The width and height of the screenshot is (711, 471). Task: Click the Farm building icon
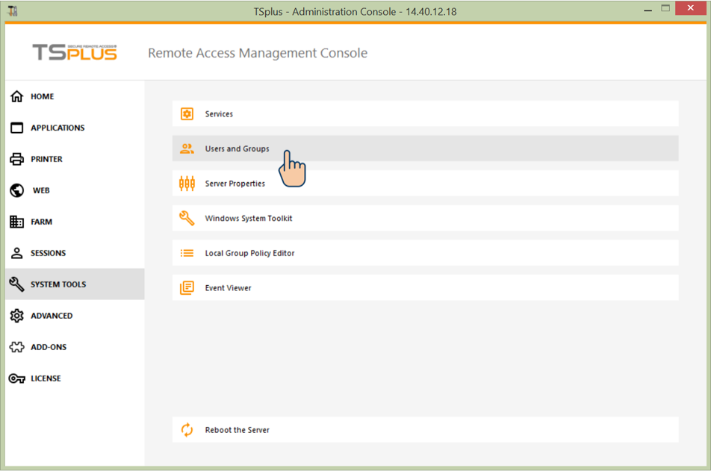click(16, 222)
